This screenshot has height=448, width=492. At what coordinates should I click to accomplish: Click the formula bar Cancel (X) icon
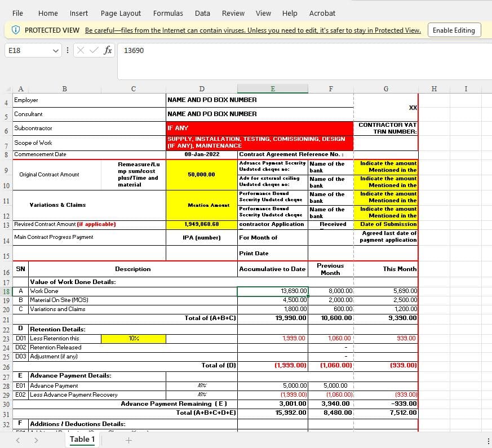coord(81,50)
